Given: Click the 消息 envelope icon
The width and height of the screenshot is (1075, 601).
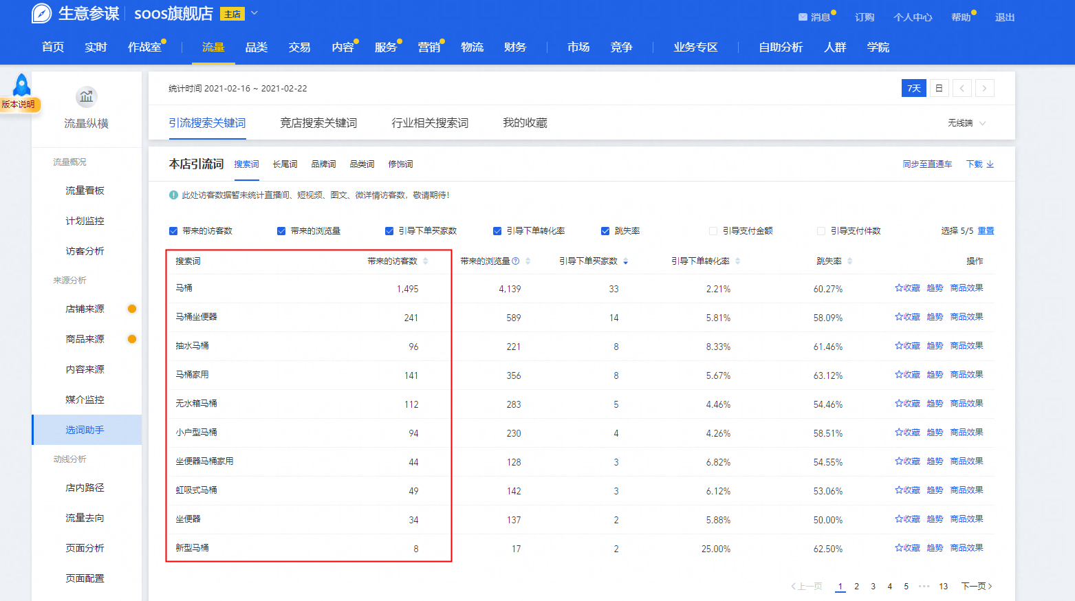Looking at the screenshot, I should coord(803,17).
